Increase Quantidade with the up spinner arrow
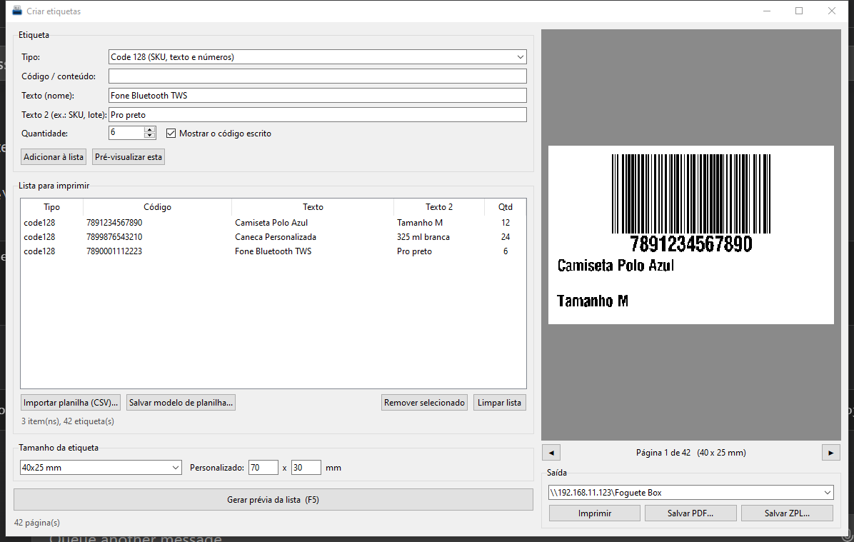 pyautogui.click(x=150, y=130)
